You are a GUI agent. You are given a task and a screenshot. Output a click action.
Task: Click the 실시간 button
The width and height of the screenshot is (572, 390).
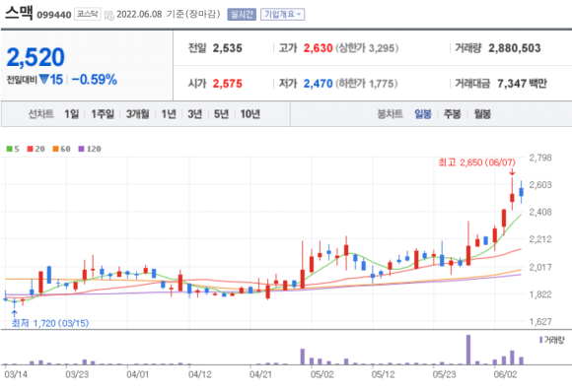[242, 15]
